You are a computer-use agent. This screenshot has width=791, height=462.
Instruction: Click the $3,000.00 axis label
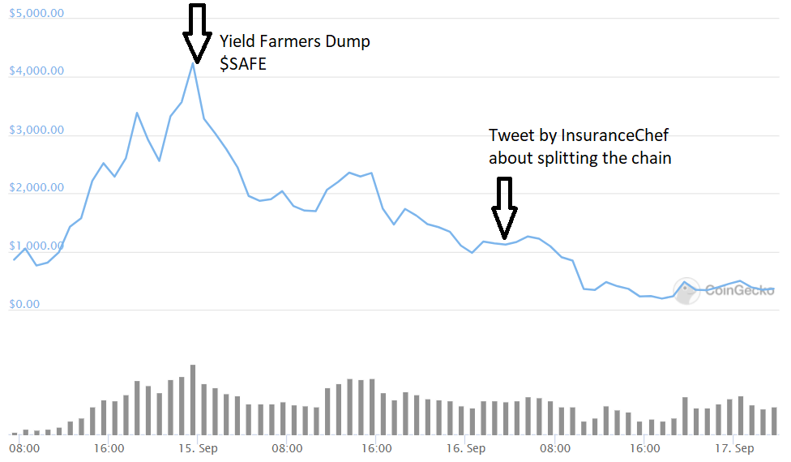click(x=36, y=130)
